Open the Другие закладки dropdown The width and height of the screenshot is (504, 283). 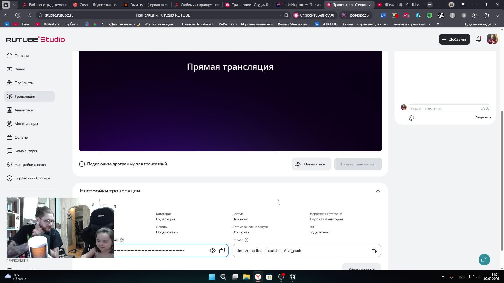pos(480,24)
